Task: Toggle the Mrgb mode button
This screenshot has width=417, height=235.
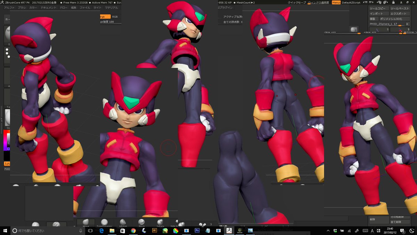Action: pos(105,16)
